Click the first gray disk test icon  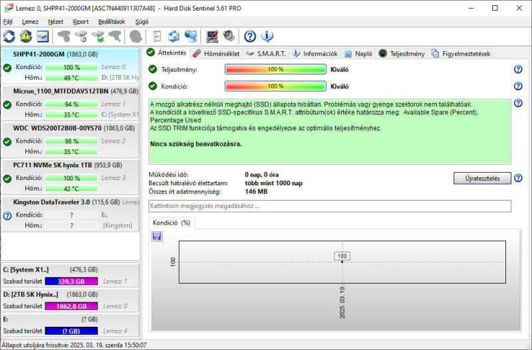(x=64, y=37)
